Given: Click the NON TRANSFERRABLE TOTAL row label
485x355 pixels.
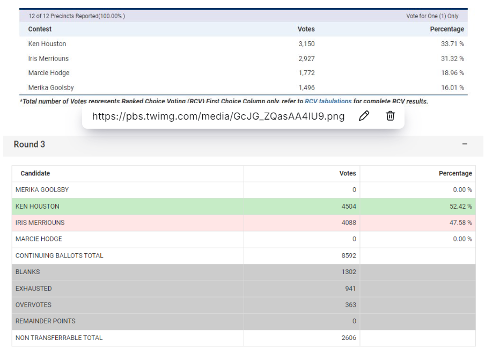Looking at the screenshot, I should pos(59,338).
